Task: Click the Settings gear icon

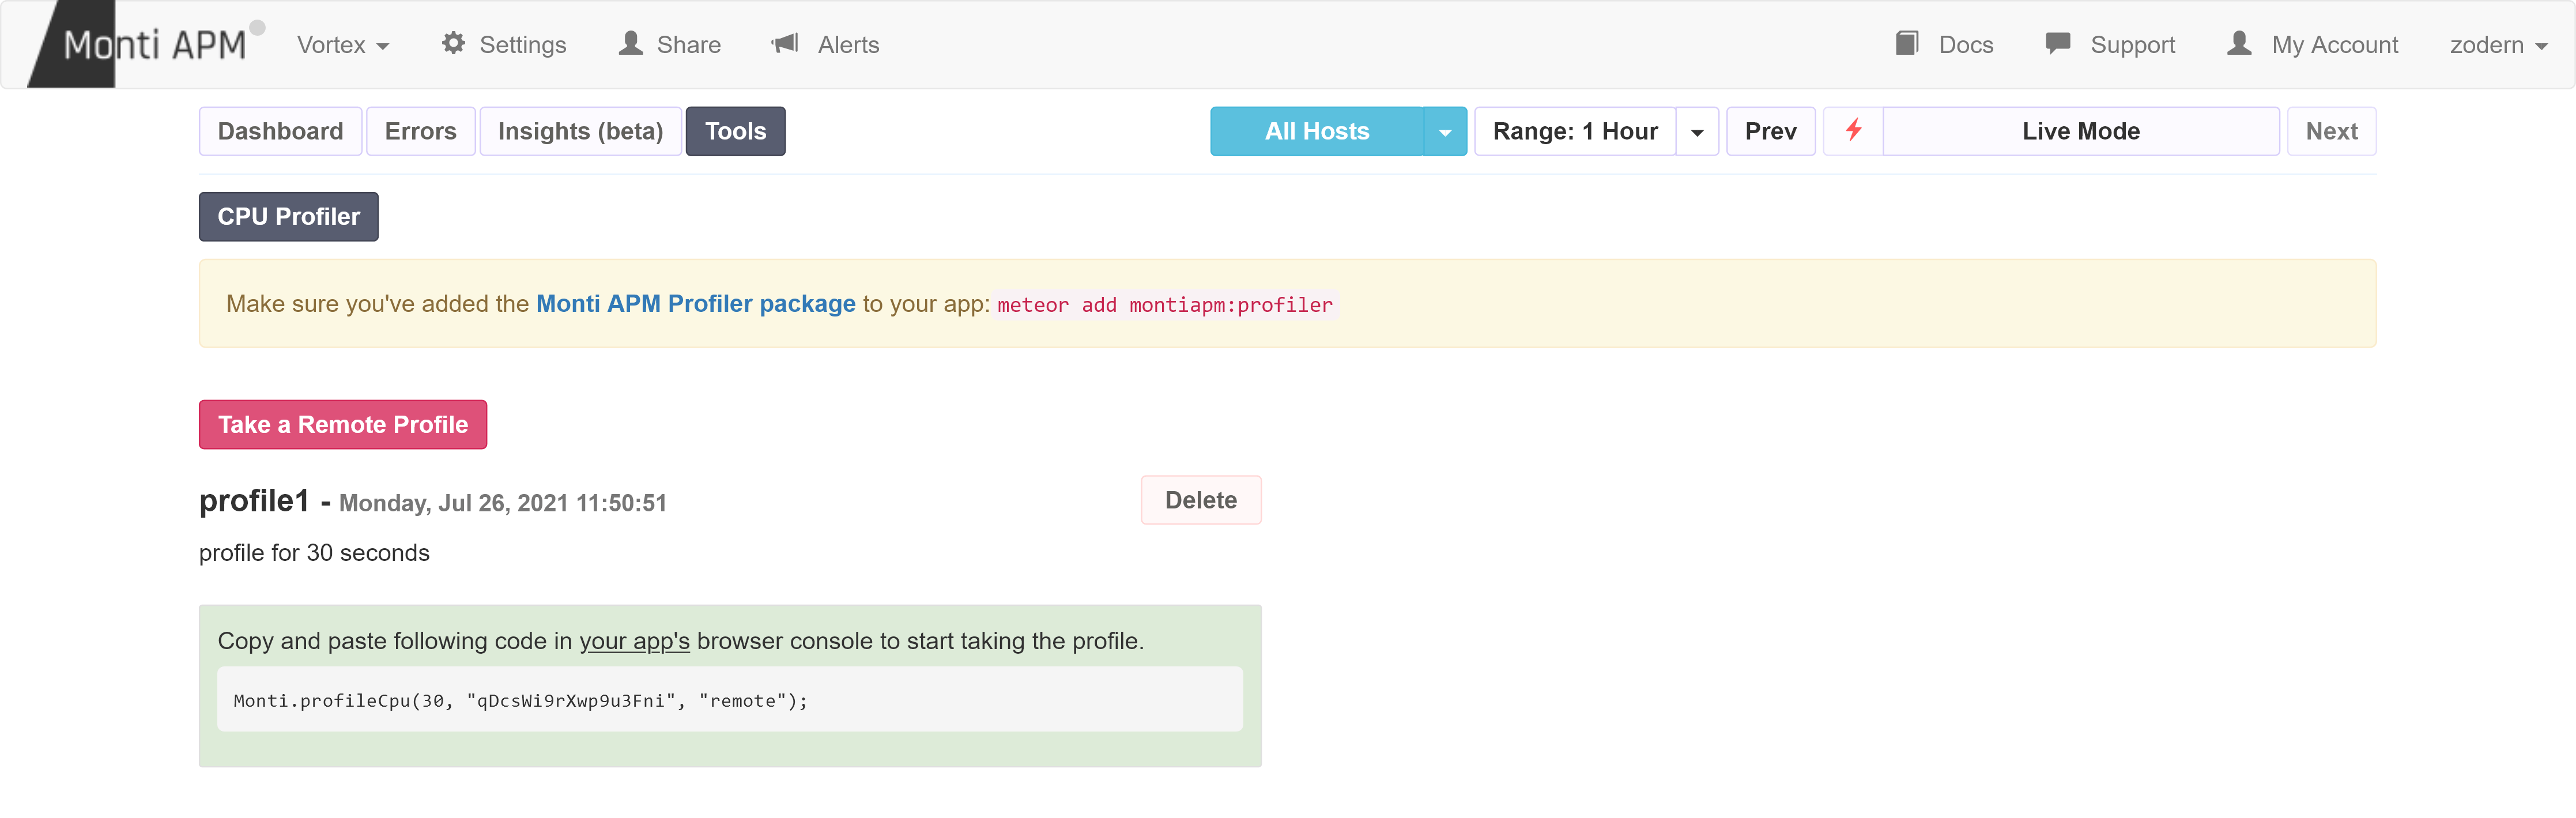Action: click(x=453, y=44)
